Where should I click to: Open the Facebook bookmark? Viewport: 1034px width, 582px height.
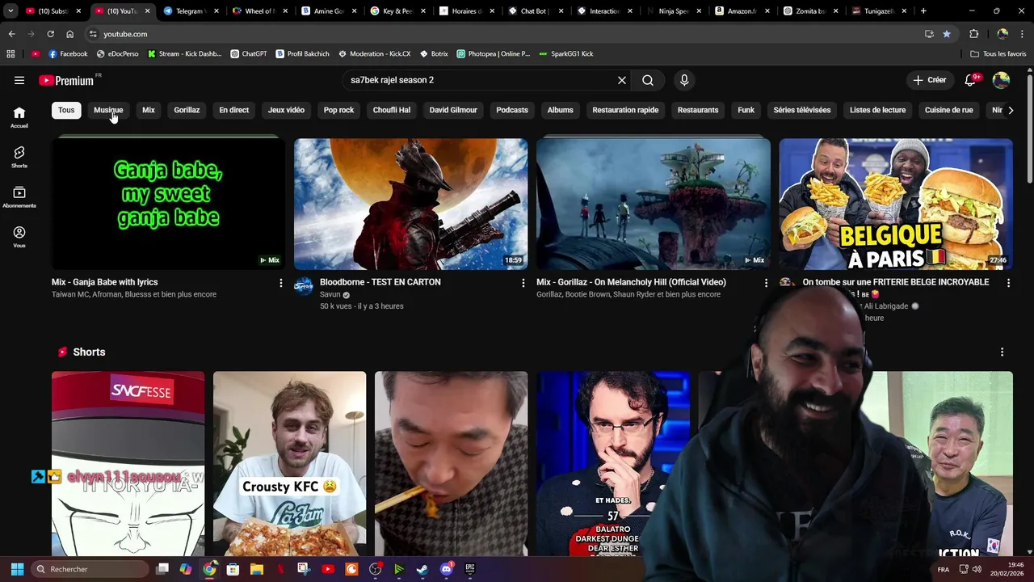click(68, 54)
